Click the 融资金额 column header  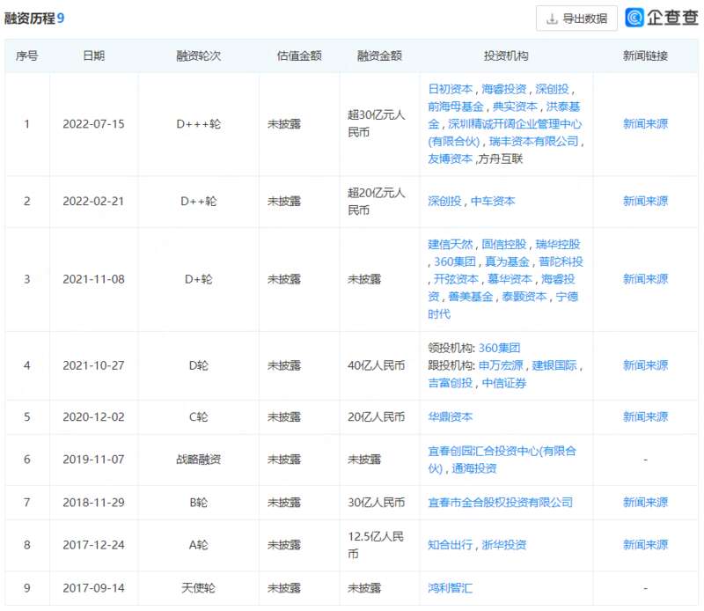coord(379,55)
